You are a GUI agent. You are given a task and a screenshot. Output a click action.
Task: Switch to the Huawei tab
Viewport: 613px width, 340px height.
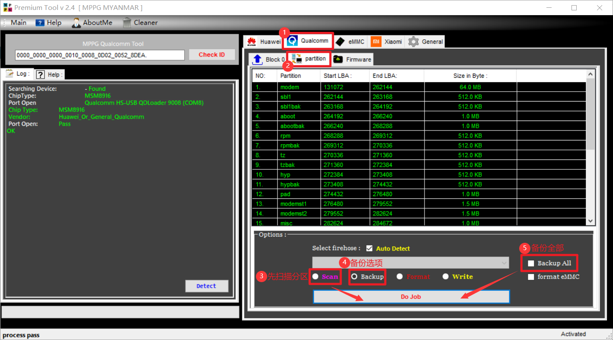tap(264, 41)
